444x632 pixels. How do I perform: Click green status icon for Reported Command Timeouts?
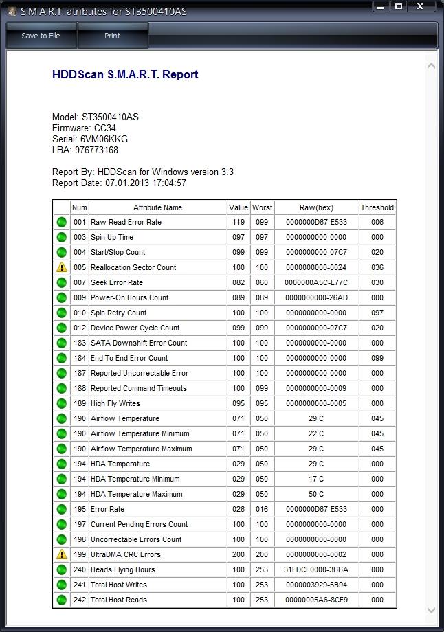[62, 388]
